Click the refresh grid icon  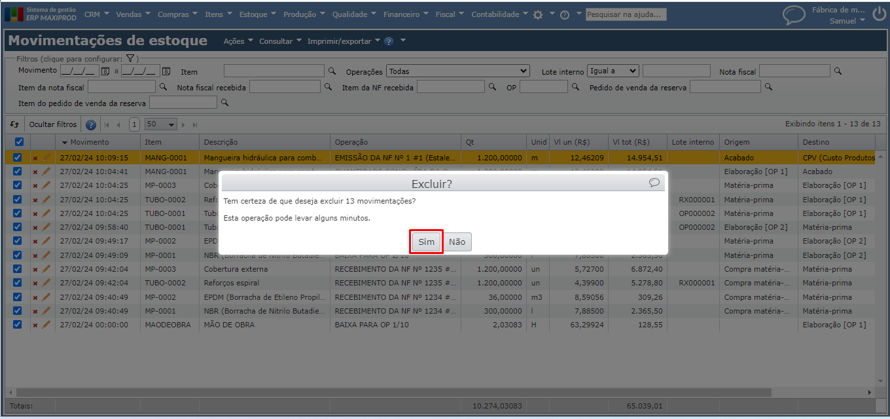pos(14,124)
